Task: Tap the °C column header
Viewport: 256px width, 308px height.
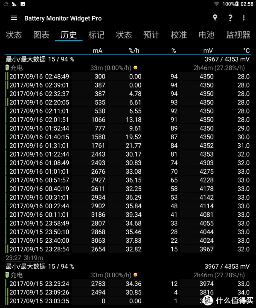Action: (x=246, y=51)
